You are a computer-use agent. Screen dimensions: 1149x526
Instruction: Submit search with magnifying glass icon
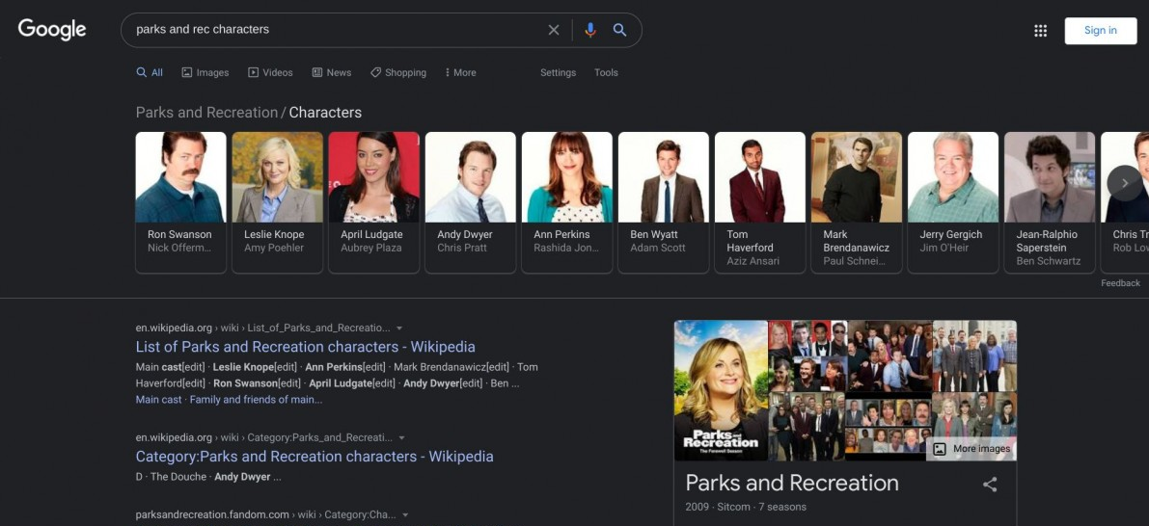click(x=620, y=30)
